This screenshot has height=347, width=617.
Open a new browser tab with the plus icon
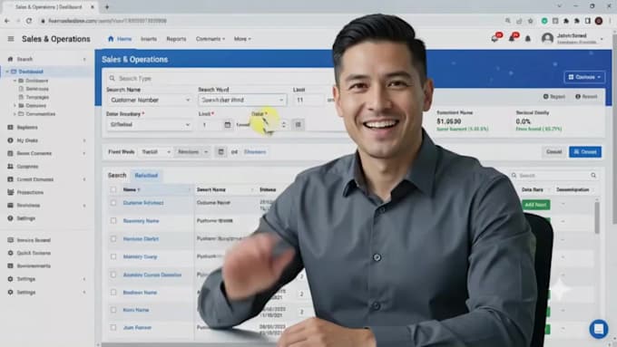[107, 6]
